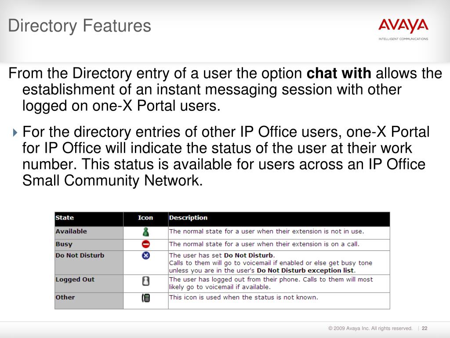Click the 'Directory Features' slide title
The image size is (450, 338).
click(80, 26)
